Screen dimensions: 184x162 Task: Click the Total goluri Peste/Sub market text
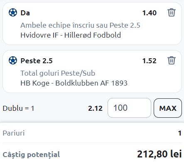tap(58, 73)
